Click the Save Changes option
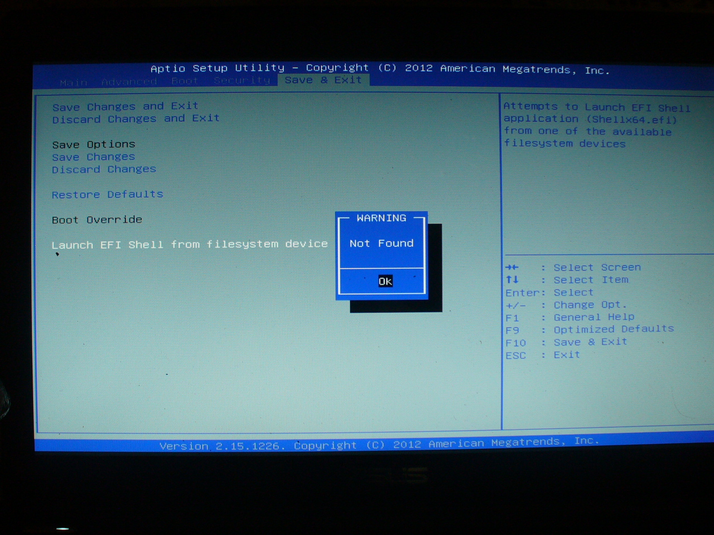Image resolution: width=714 pixels, height=535 pixels. pyautogui.click(x=94, y=157)
